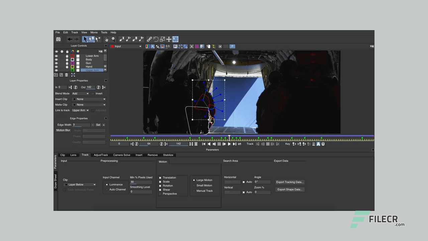Viewport: 428px width, 241px height.
Task: Open the Blend Mode dropdown set to Add
Action: click(80, 93)
